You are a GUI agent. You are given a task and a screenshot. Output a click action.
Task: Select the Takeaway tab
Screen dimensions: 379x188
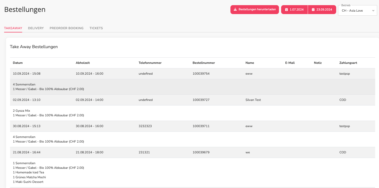(x=13, y=28)
